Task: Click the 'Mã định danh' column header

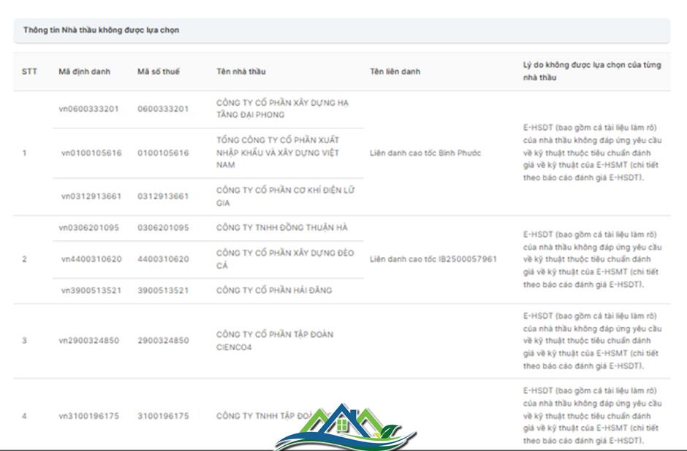Action: tap(85, 72)
